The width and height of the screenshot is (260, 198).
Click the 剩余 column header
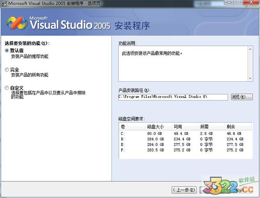click(x=238, y=127)
